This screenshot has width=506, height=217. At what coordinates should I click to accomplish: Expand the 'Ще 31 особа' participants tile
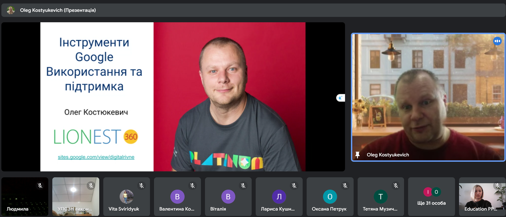click(431, 197)
